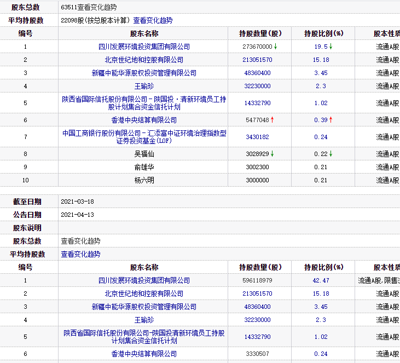Click first table's 持股比例(%) column header

tap(324, 33)
